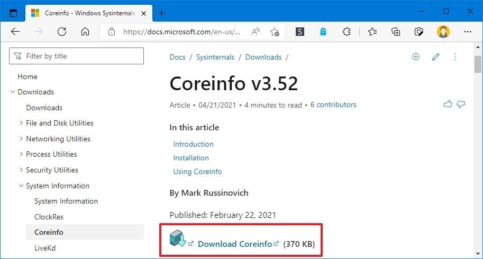Image resolution: width=483 pixels, height=259 pixels.
Task: Select the Coreinfo - Windows Sysinternals tab
Action: click(x=89, y=13)
